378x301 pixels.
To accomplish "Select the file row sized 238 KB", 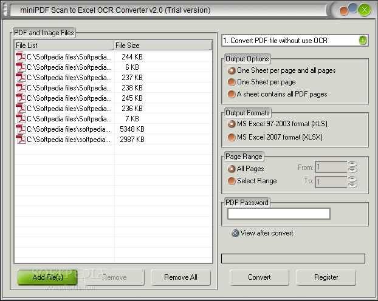I will pos(113,88).
